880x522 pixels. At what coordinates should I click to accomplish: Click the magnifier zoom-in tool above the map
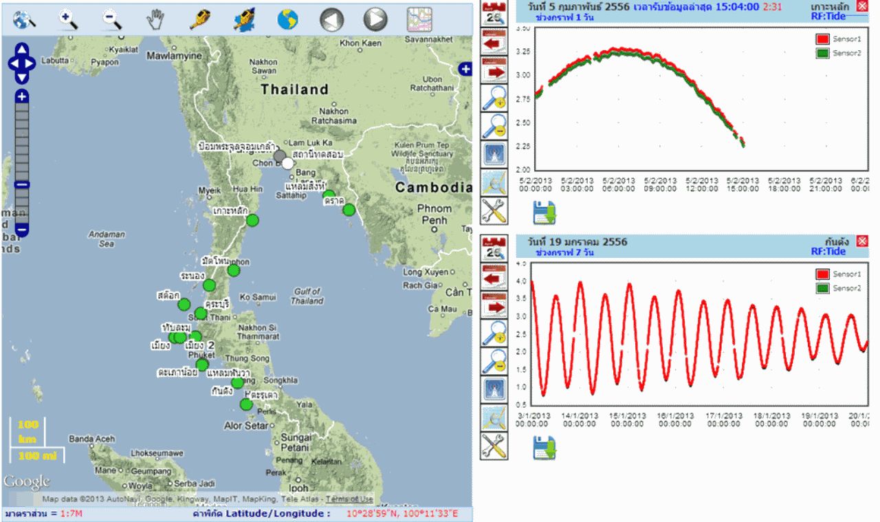click(x=67, y=19)
